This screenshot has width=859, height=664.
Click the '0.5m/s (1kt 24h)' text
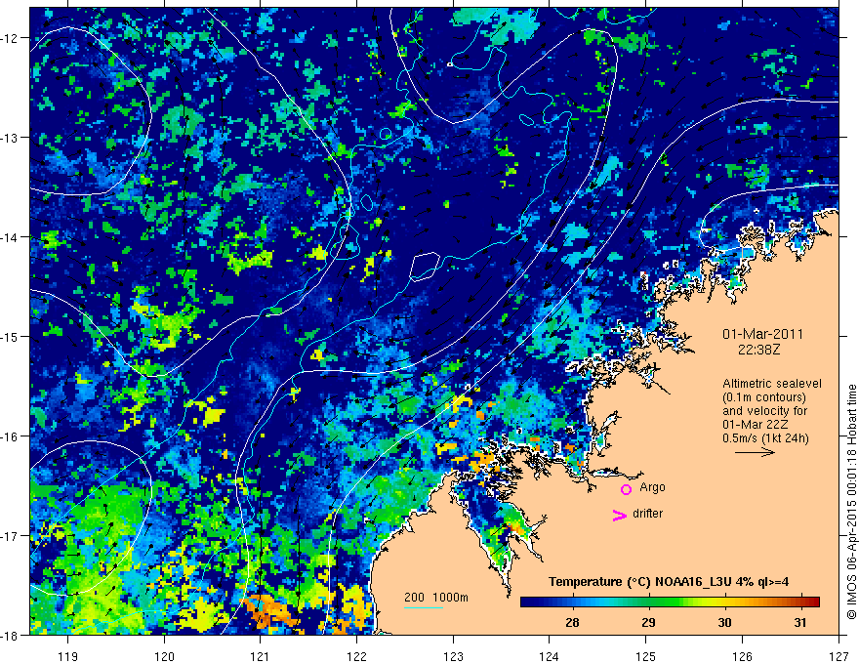[765, 438]
